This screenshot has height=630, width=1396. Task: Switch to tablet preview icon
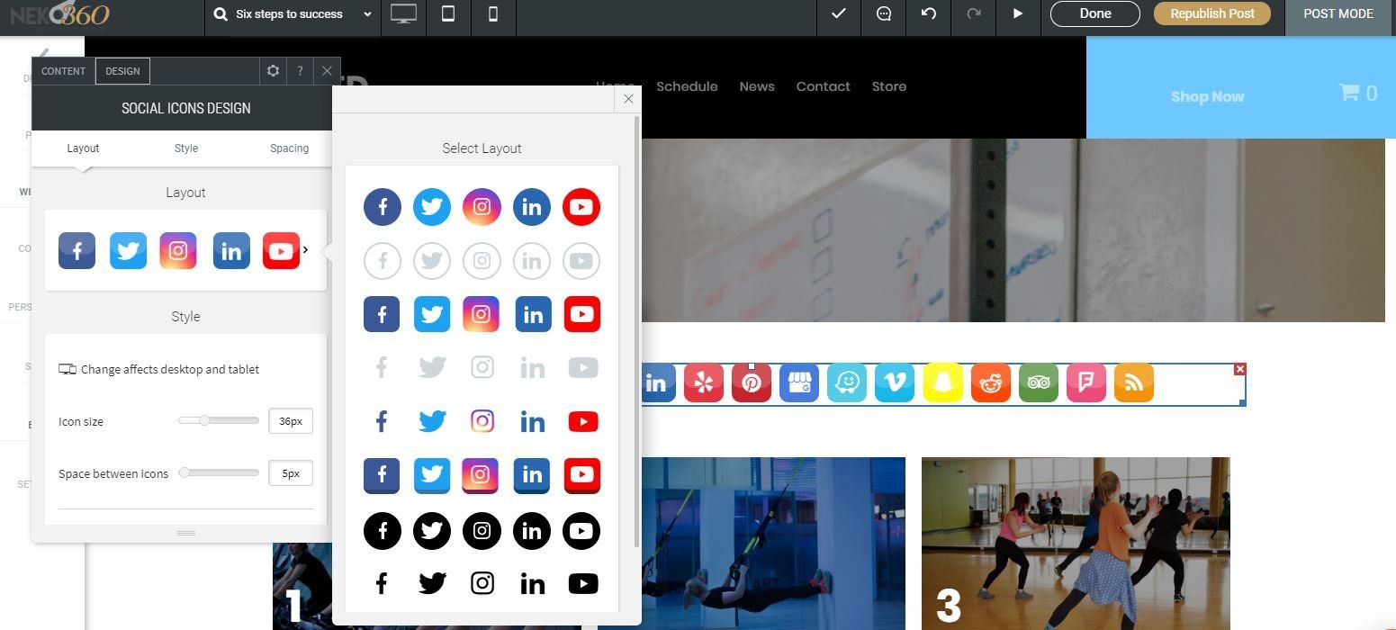click(x=447, y=13)
